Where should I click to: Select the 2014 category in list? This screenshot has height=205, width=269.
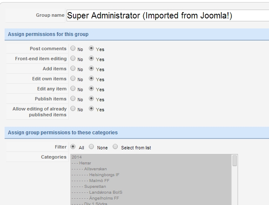[x=151, y=157]
